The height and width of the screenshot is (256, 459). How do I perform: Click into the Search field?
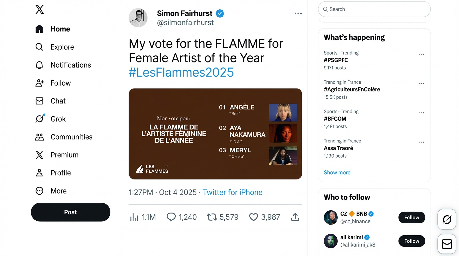tap(374, 9)
